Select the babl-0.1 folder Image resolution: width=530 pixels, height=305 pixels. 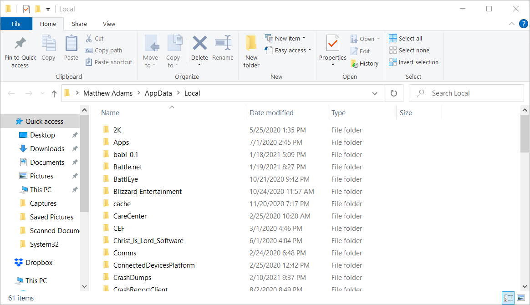(125, 155)
